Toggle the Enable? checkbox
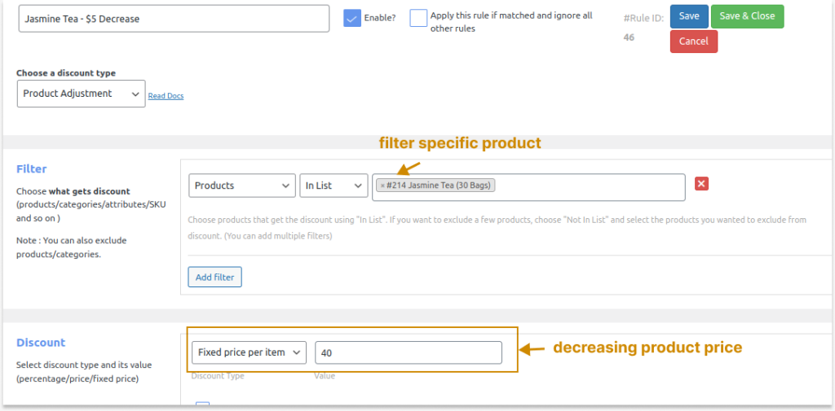The width and height of the screenshot is (835, 411). pos(352,18)
